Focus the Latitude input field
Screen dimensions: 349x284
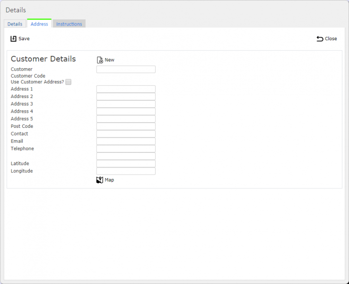click(126, 164)
